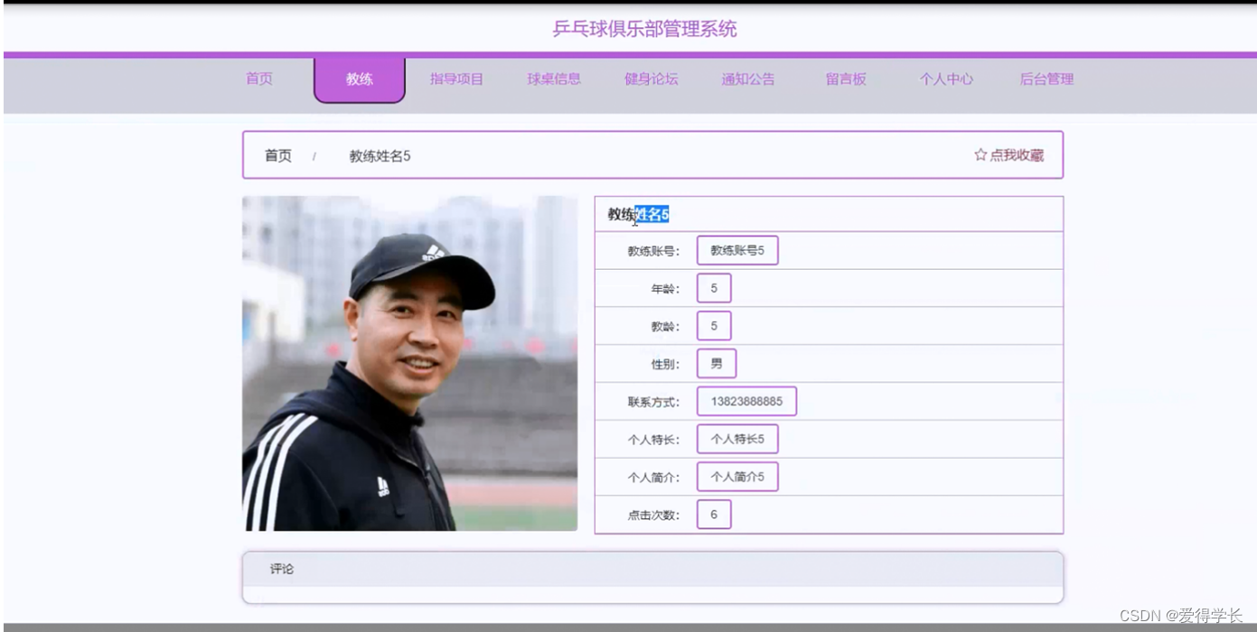Image resolution: width=1257 pixels, height=632 pixels.
Task: Click the 个人简介 label
Action: pyautogui.click(x=653, y=478)
